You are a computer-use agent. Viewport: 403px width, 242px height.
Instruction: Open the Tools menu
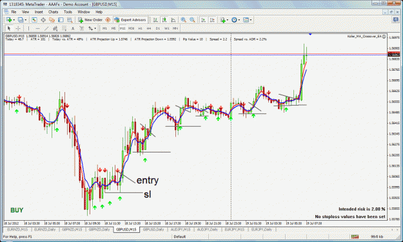[68, 12]
